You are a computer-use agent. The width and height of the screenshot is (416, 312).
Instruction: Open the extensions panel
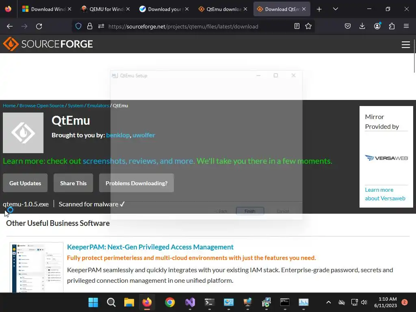tap(392, 26)
